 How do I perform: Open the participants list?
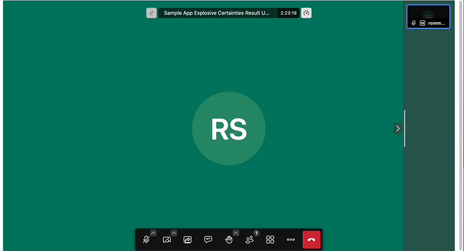[250, 240]
